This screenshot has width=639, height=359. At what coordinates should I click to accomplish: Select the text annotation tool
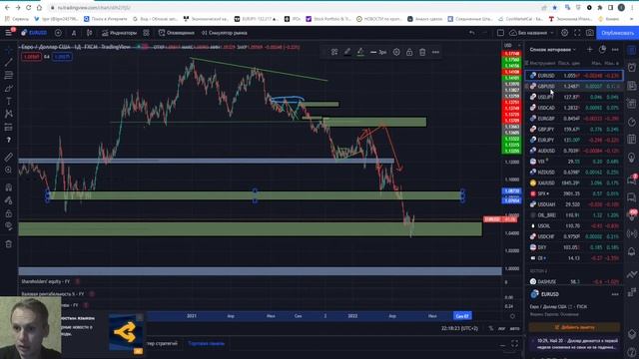[x=9, y=102]
